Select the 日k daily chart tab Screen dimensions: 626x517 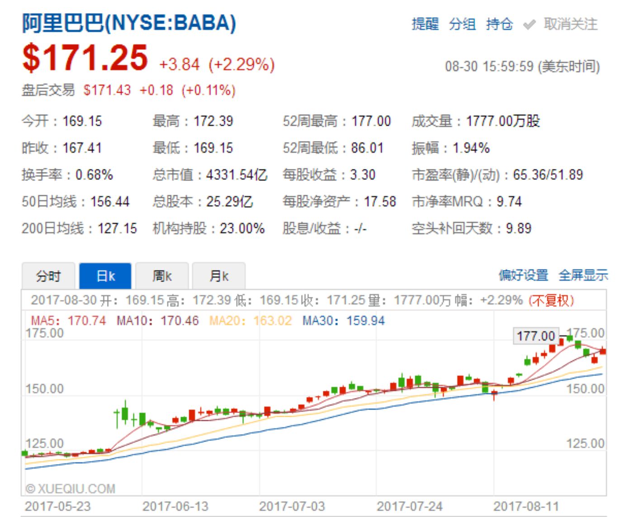click(x=105, y=276)
